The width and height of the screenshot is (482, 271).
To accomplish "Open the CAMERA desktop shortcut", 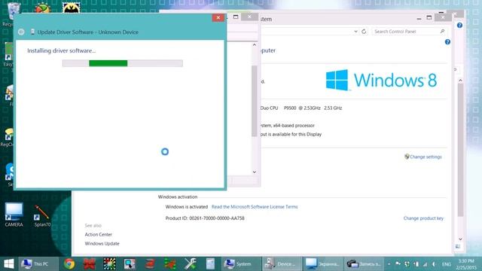I will point(14,215).
